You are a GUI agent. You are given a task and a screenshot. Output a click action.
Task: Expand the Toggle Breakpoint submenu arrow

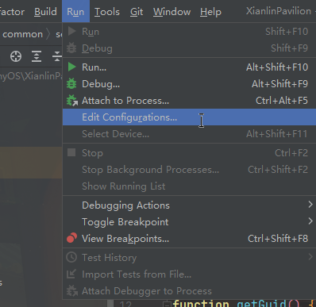tap(310, 221)
